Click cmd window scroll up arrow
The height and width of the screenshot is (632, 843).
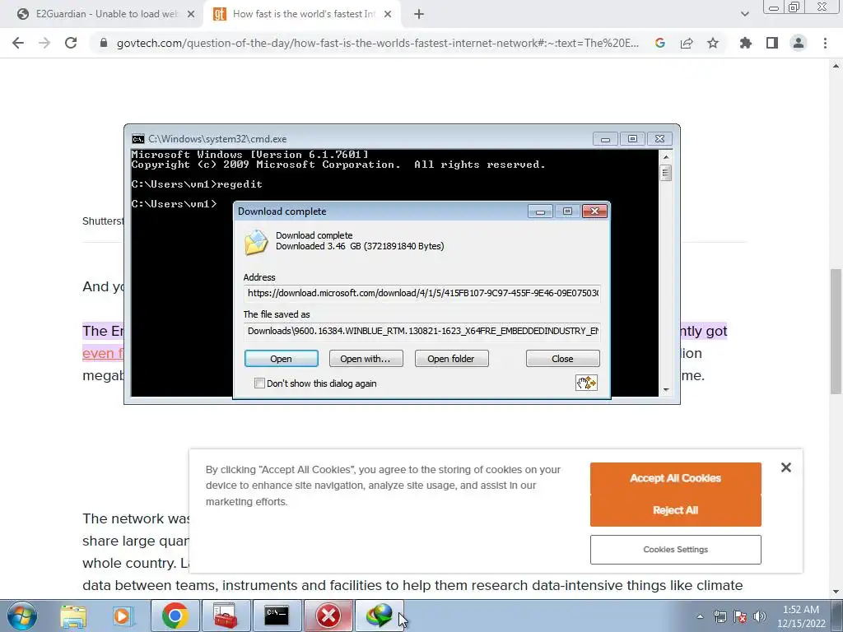pyautogui.click(x=665, y=157)
